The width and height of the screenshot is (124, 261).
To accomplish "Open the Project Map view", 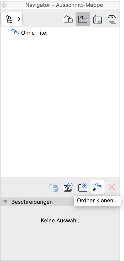I will [x=68, y=19].
